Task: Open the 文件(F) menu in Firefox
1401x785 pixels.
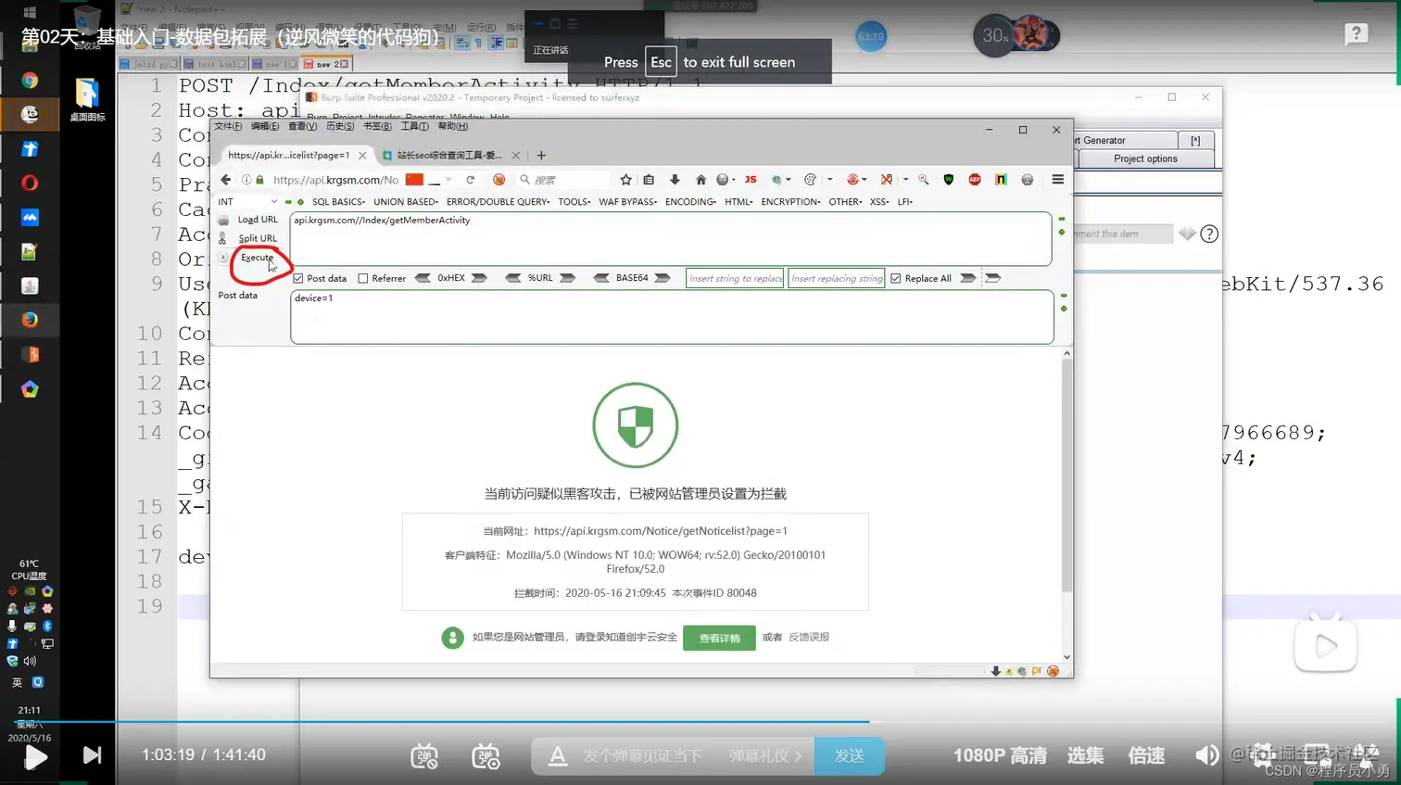Action: tap(228, 126)
